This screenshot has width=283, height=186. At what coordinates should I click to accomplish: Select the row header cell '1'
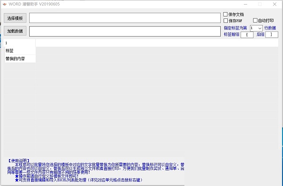click(x=20, y=43)
